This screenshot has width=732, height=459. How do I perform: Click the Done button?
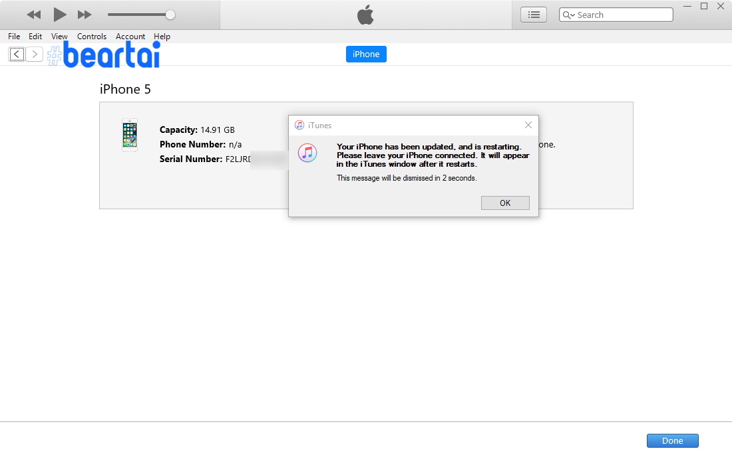[x=672, y=440]
